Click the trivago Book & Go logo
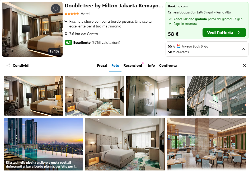Image resolution: width=249 pixels, height=171 pixels. (179, 46)
